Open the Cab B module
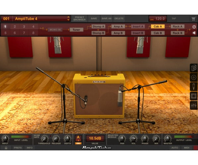Image resolution: width=198 pixels, height=165 pixels. [158, 33]
